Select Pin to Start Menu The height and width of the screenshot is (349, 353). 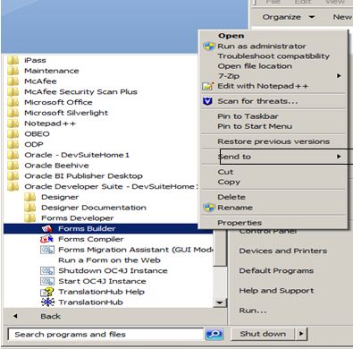255,126
